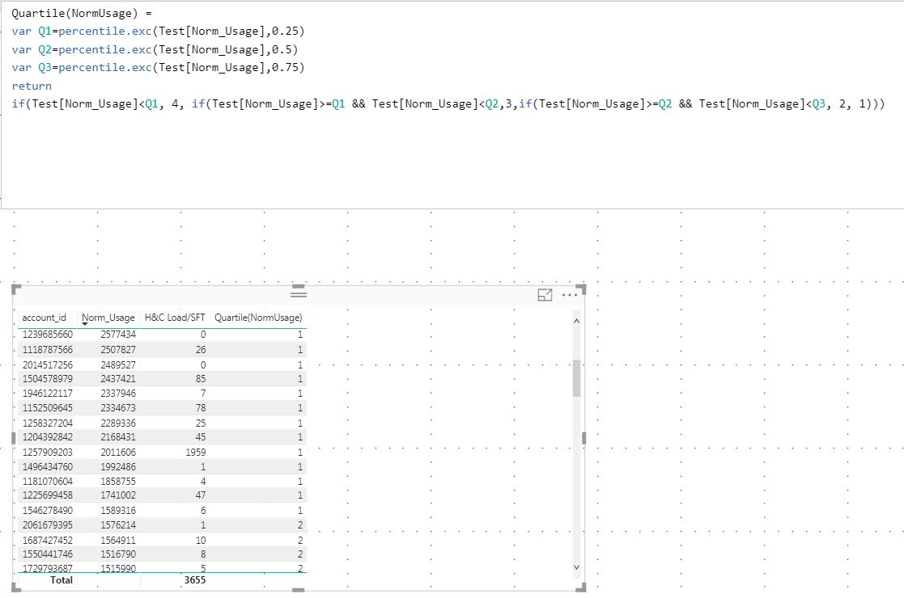
Task: Click H&C Load/SFT value 85
Action: [x=201, y=379]
